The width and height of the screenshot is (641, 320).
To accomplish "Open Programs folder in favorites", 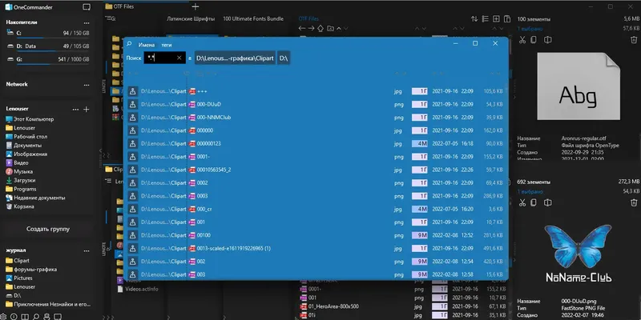I will (x=22, y=189).
